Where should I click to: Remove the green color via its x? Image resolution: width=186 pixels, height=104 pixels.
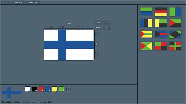(63, 91)
